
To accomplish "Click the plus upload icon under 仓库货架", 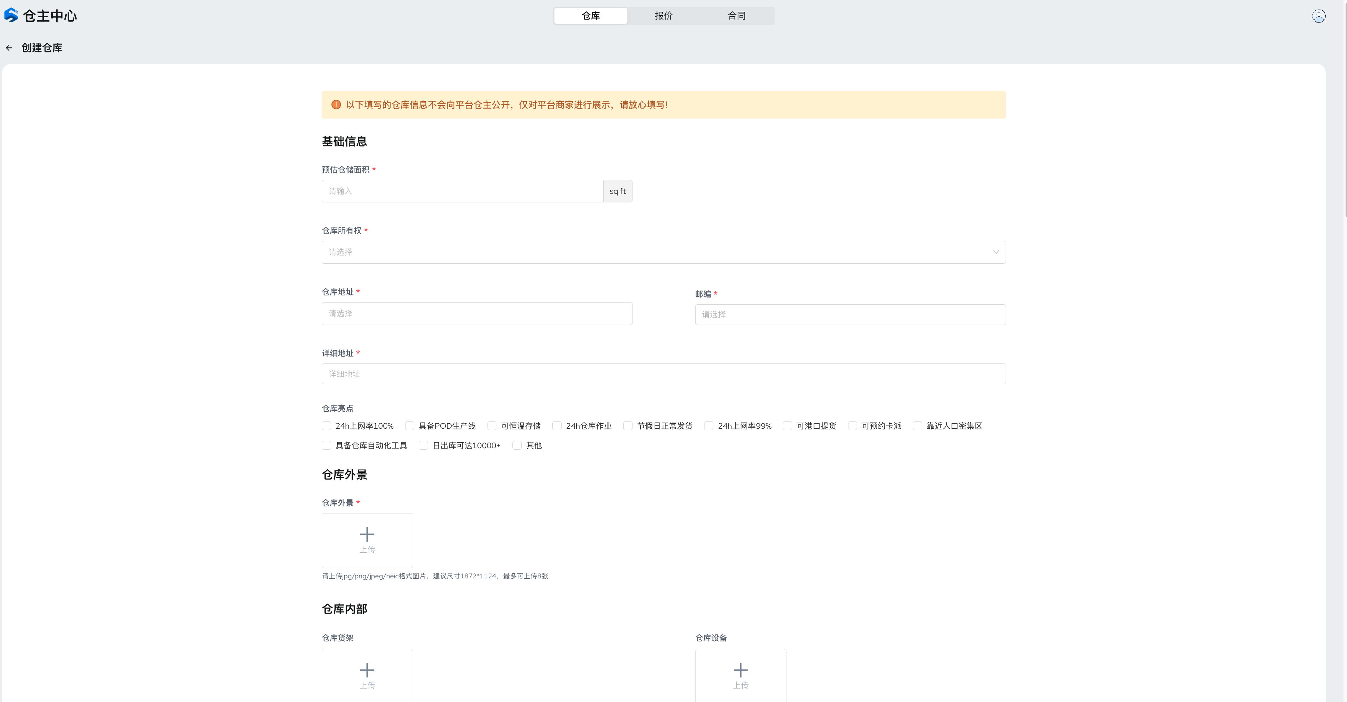I will 367,670.
